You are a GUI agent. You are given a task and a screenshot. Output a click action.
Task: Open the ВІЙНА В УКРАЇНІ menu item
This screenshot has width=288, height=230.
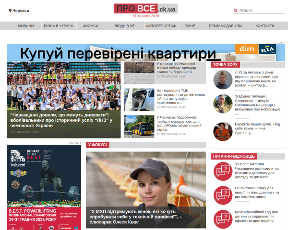pos(59,26)
